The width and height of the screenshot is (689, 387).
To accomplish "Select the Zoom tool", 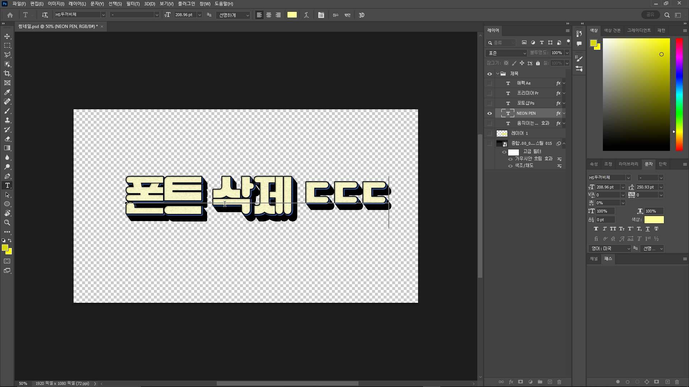I will click(x=7, y=223).
